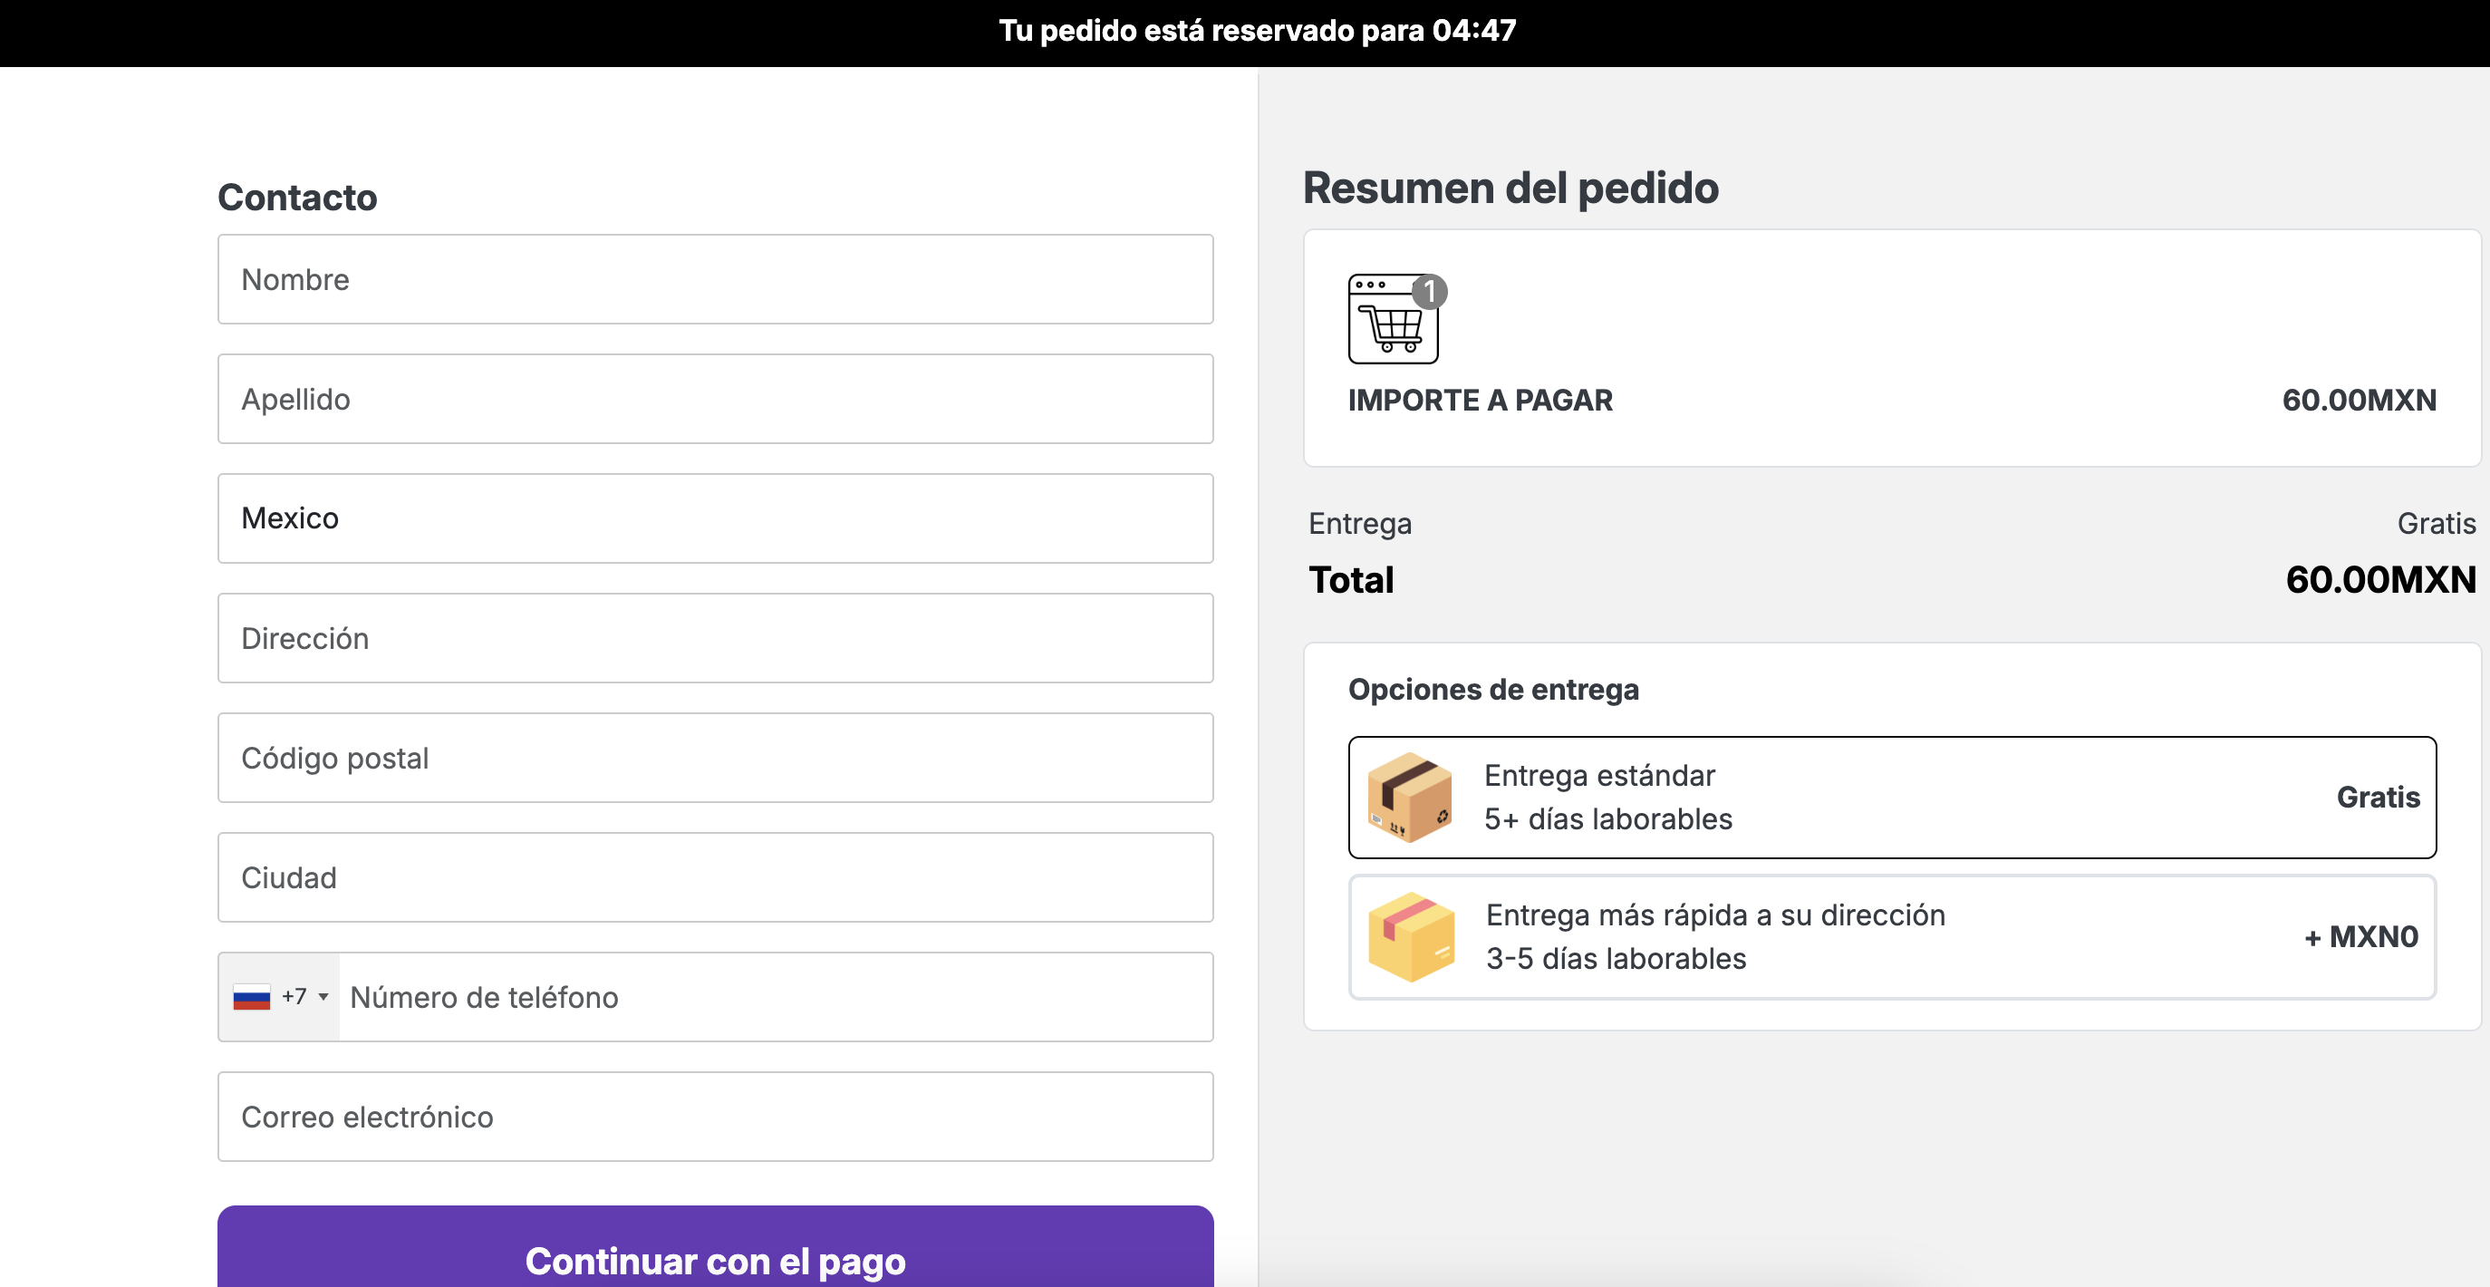The width and height of the screenshot is (2490, 1287).
Task: Click the Número de teléfono field
Action: click(777, 997)
